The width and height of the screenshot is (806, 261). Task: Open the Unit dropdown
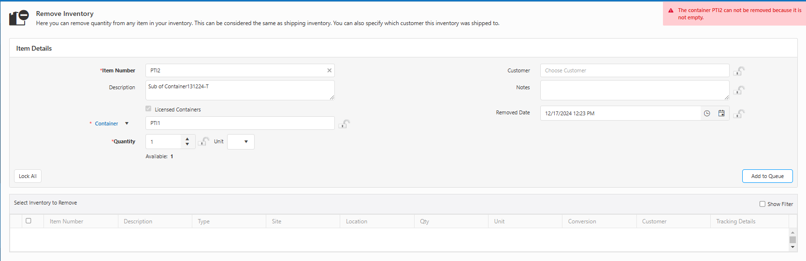coord(241,142)
